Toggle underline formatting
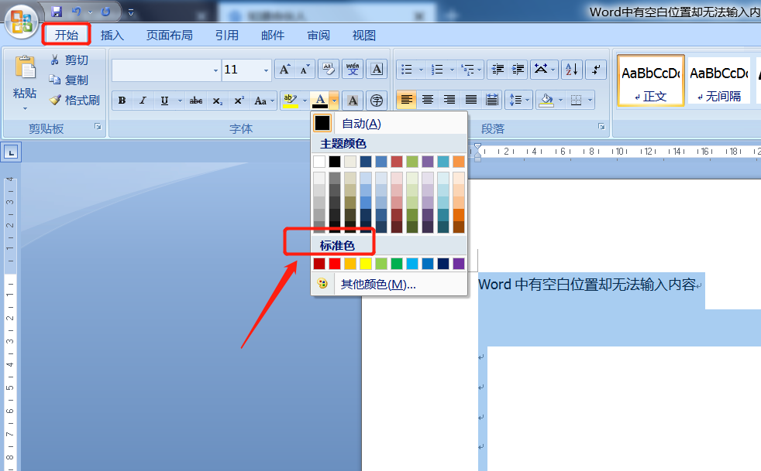The image size is (761, 471). [164, 101]
